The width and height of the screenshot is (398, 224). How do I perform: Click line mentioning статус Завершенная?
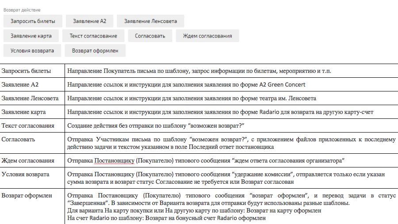[208, 203]
